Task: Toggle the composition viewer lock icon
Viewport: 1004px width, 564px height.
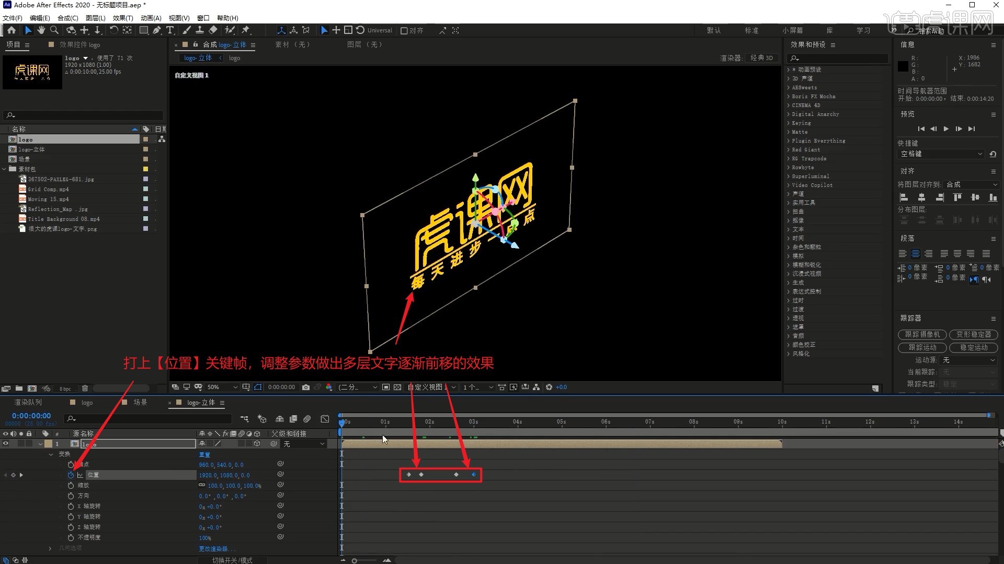Action: (x=195, y=45)
